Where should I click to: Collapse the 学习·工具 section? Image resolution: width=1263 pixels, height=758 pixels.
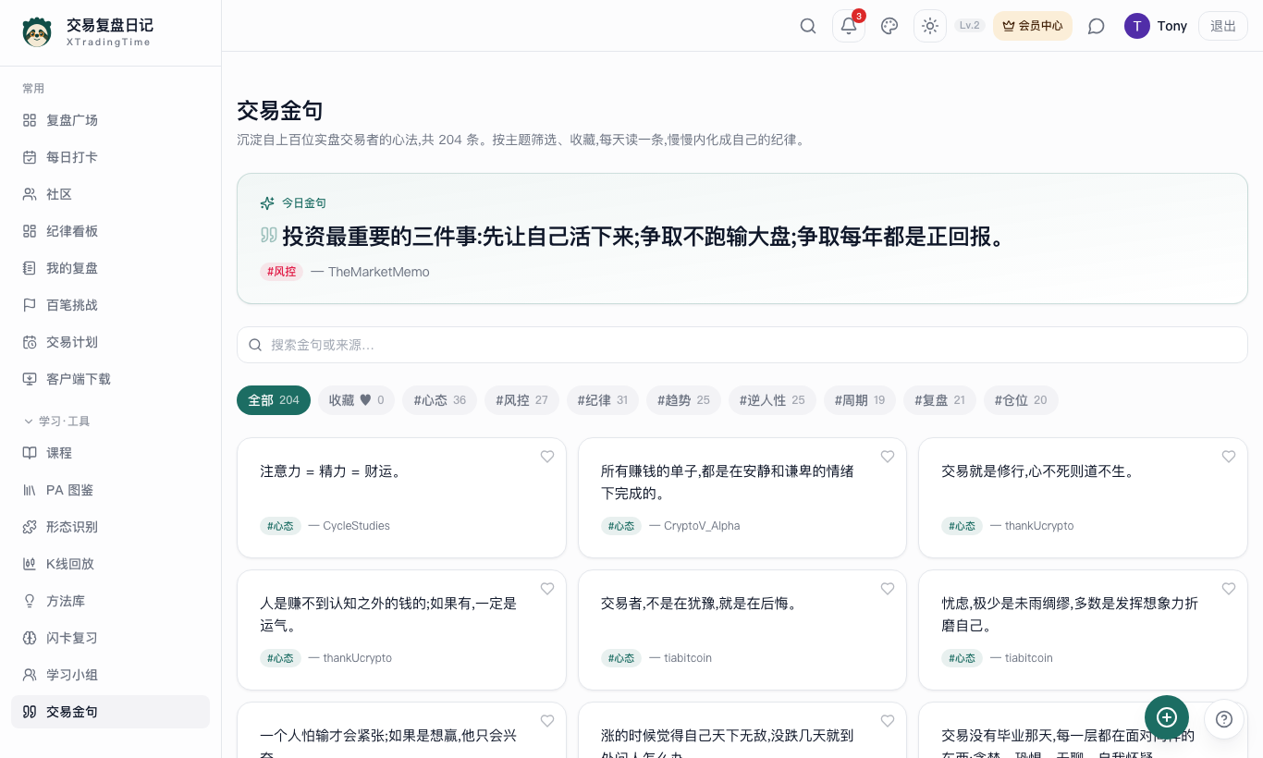(x=56, y=422)
